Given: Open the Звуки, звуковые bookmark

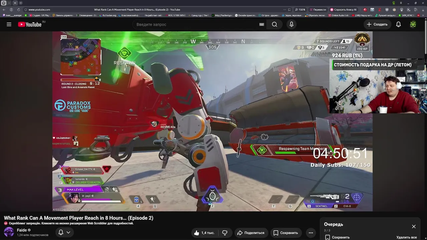Looking at the screenshot, I should (x=292, y=15).
